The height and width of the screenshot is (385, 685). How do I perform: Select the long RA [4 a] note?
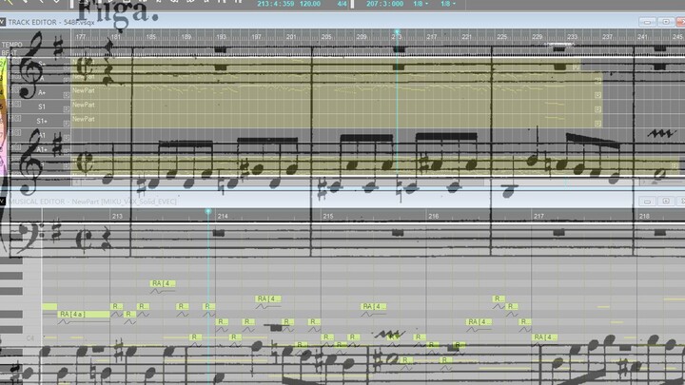84,315
